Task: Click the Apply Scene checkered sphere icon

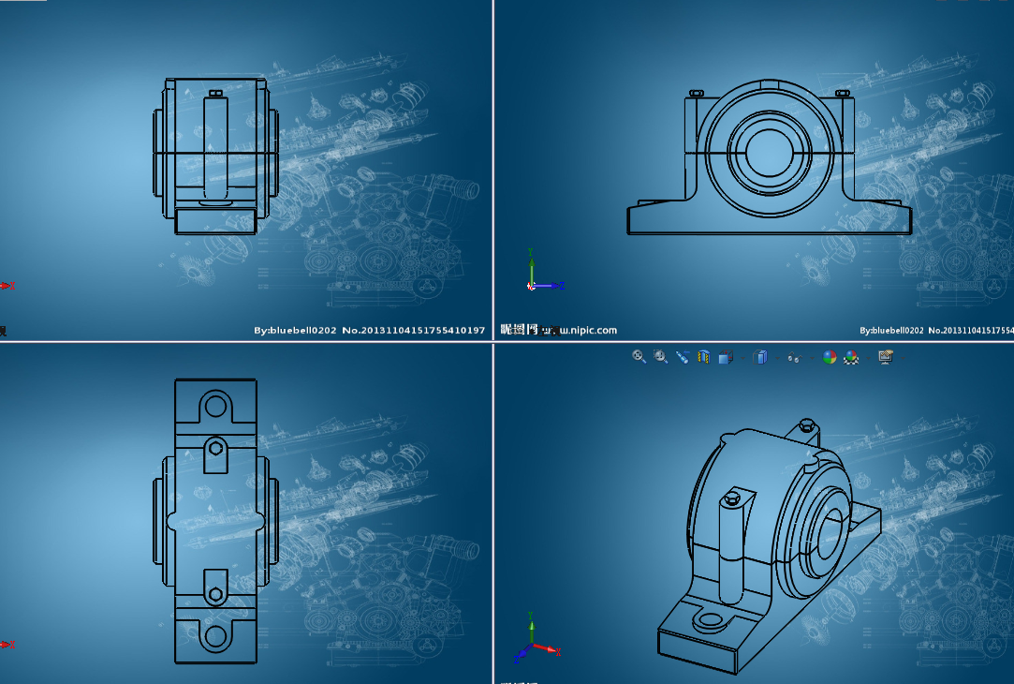Action: click(852, 357)
